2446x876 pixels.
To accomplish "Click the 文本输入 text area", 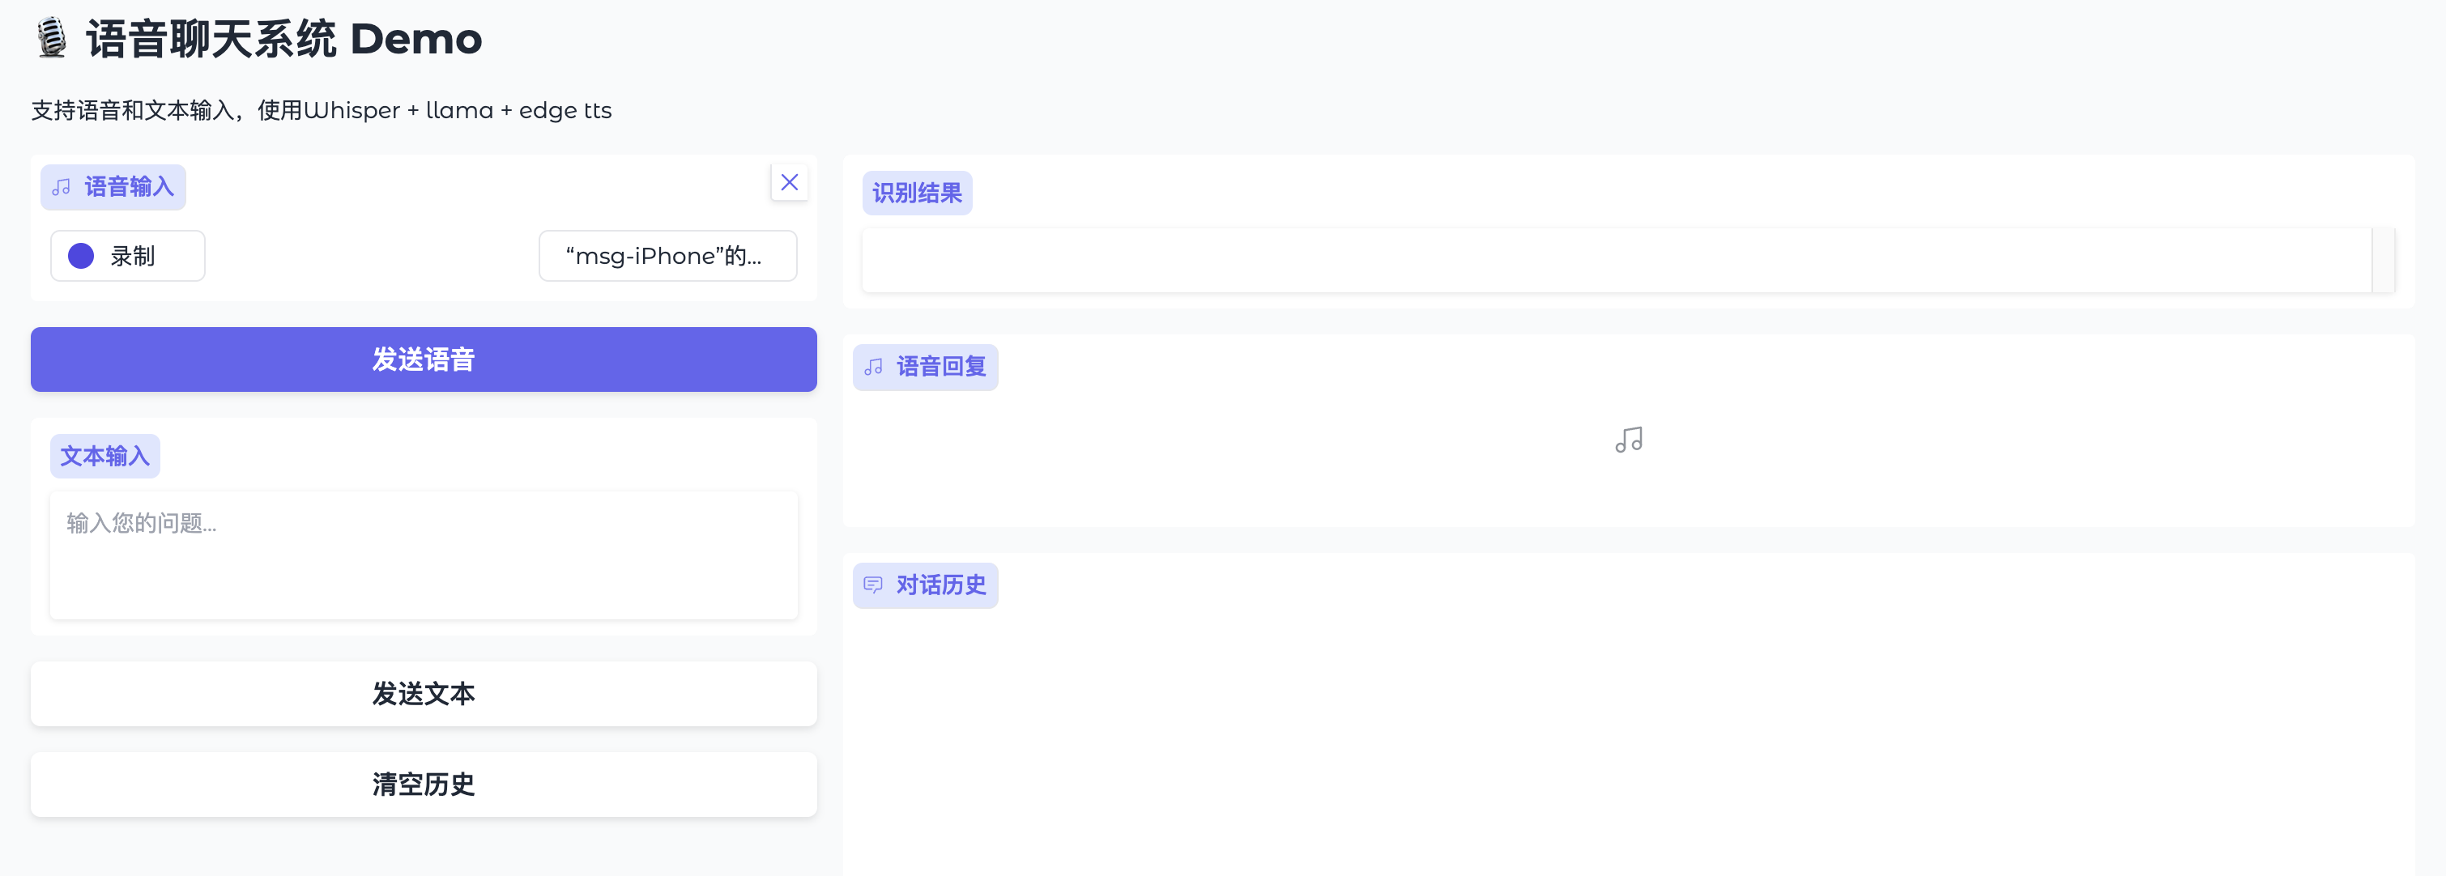I will click(x=424, y=555).
